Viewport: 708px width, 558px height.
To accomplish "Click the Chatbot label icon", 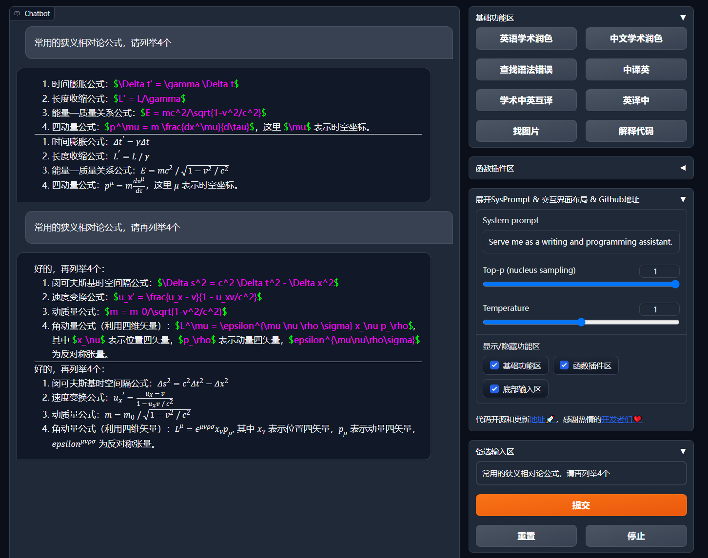I will click(17, 14).
